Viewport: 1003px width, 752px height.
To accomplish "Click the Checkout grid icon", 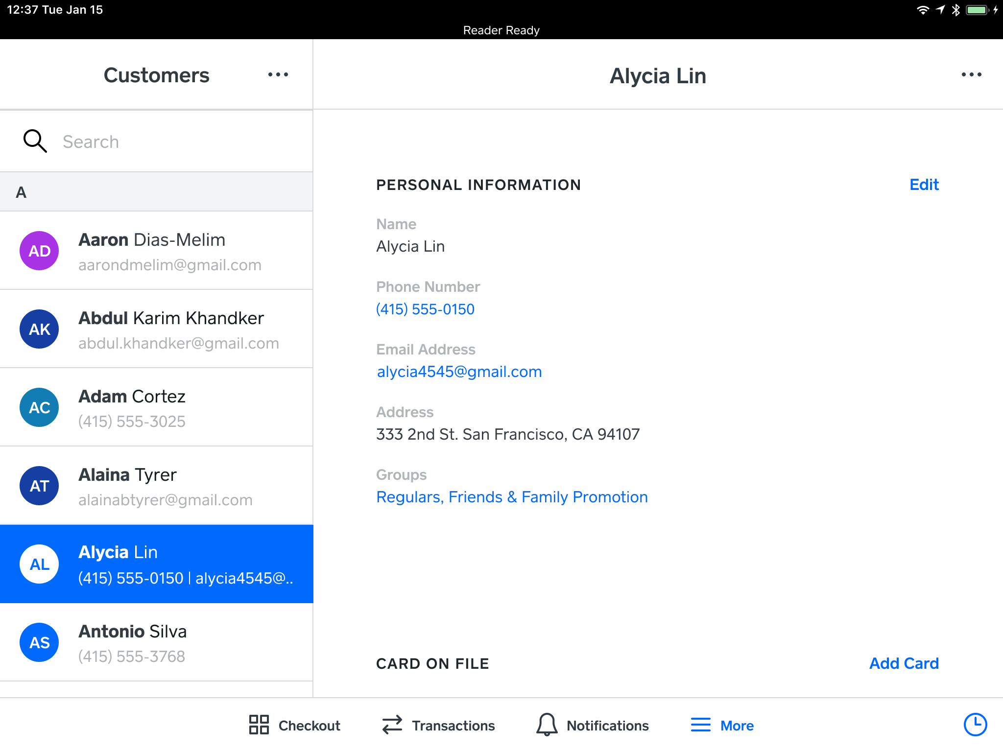I will [x=259, y=724].
